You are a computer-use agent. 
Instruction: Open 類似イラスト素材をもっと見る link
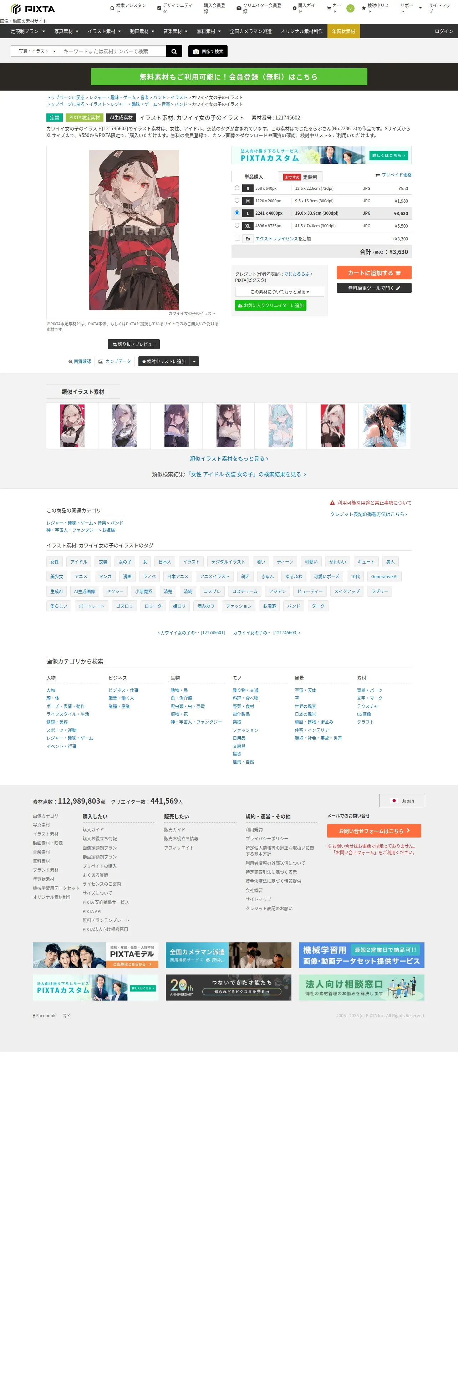(x=229, y=459)
